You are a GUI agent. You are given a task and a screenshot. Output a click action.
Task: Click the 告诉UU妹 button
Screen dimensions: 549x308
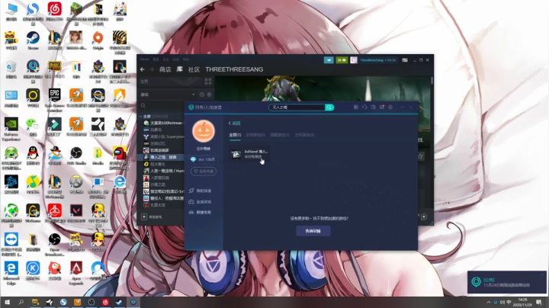point(313,231)
